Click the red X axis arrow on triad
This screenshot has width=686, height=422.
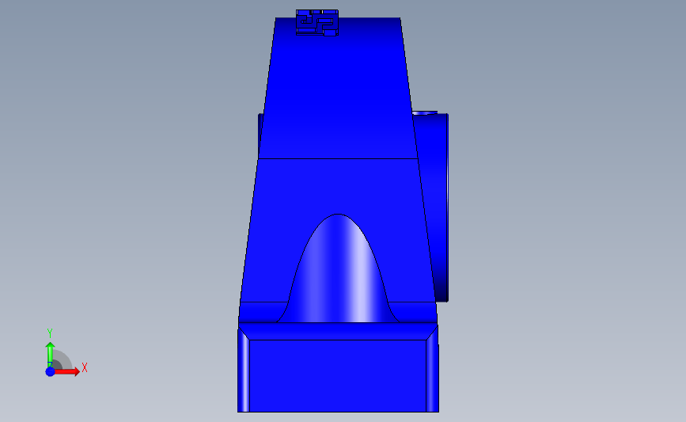point(67,371)
